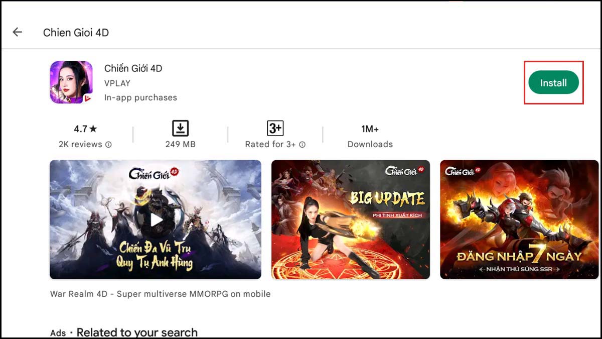Click the Rated for 3+ text
This screenshot has height=339, width=602.
(x=270, y=144)
